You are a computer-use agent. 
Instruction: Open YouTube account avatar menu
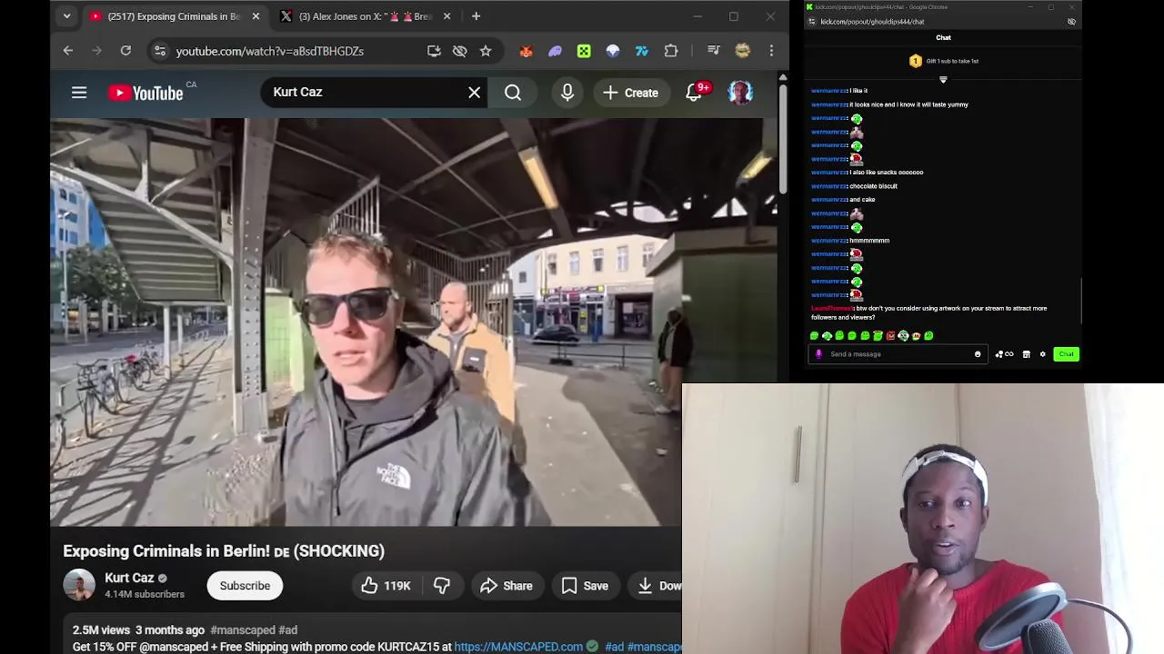pos(740,93)
